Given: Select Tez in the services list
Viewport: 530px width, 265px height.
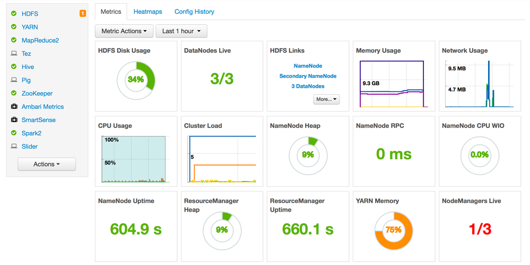Looking at the screenshot, I should (26, 53).
